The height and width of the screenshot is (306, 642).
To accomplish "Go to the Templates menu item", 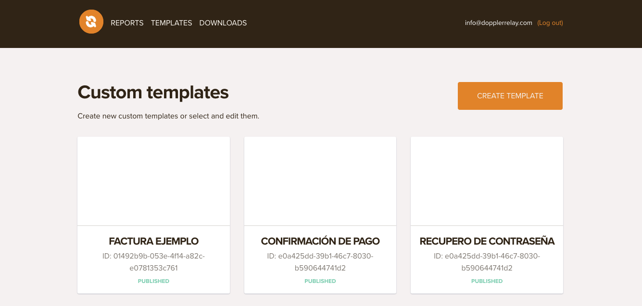I will click(x=171, y=23).
